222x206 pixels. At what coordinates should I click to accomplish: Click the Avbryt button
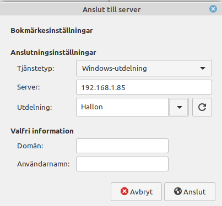tap(136, 192)
